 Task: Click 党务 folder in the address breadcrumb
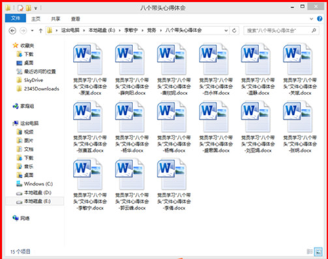coord(152,30)
